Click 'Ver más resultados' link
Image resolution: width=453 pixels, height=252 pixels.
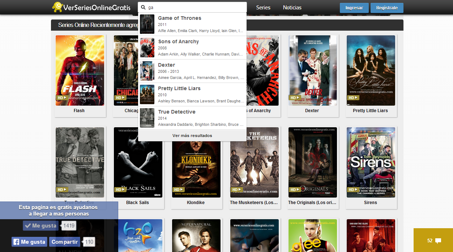tap(192, 136)
